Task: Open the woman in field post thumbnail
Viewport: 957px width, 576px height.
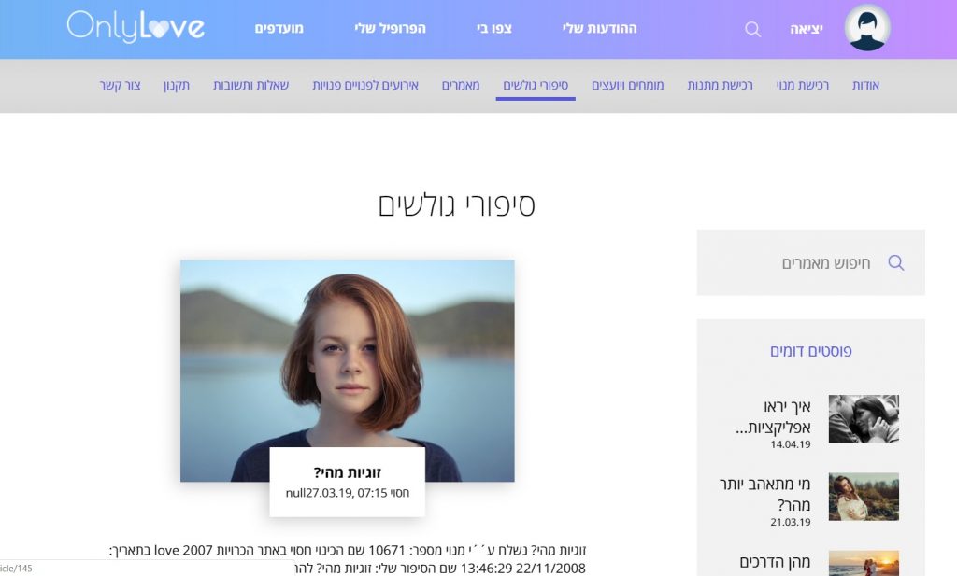Action: click(864, 496)
